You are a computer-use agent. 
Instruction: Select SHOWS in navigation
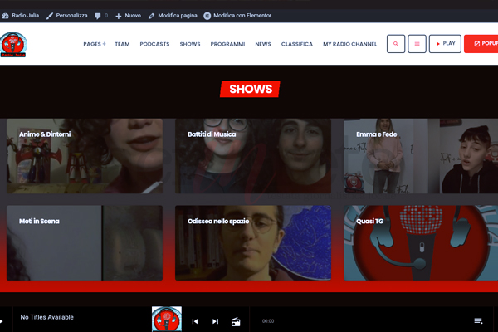pyautogui.click(x=190, y=44)
